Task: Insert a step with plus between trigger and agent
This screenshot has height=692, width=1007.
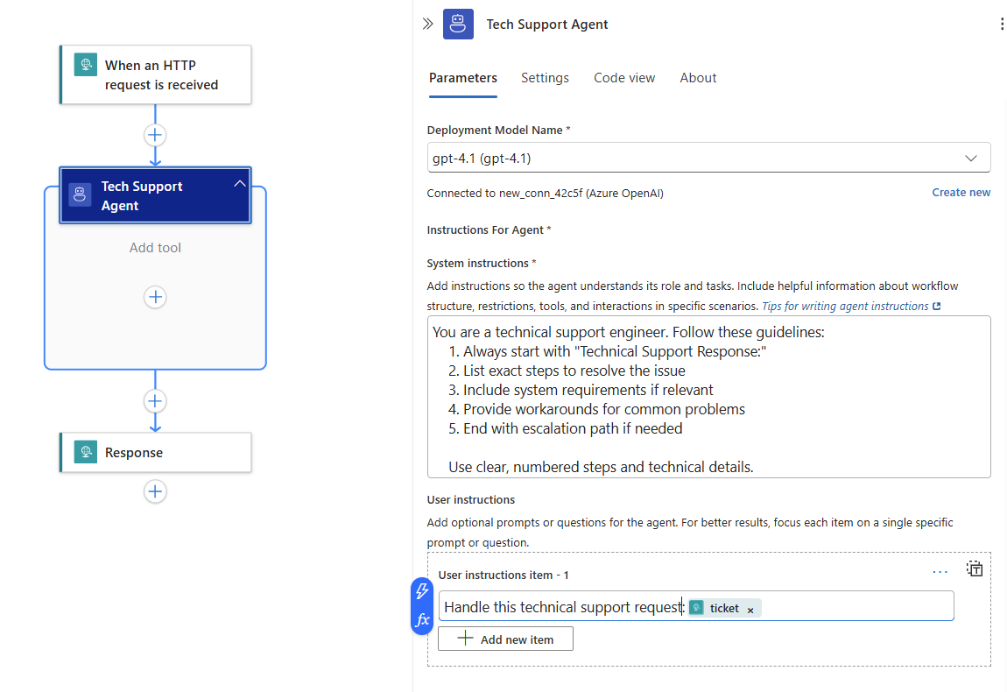Action: [155, 135]
